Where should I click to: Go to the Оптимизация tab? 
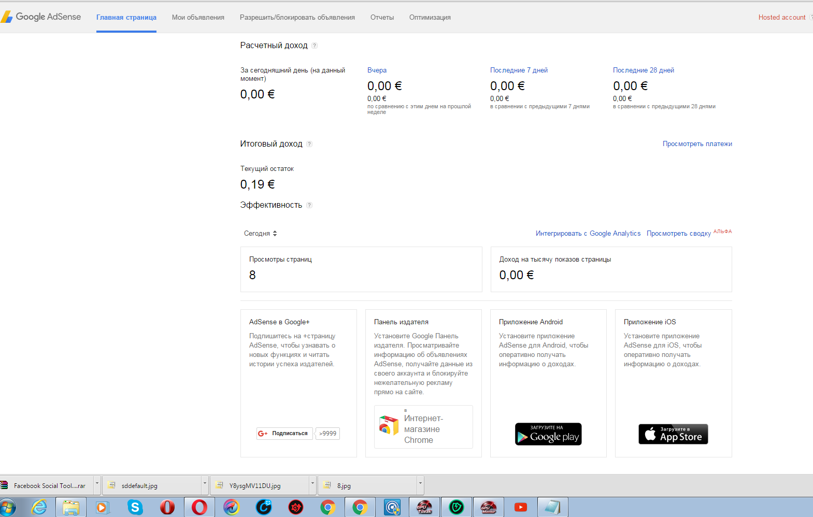(x=430, y=18)
